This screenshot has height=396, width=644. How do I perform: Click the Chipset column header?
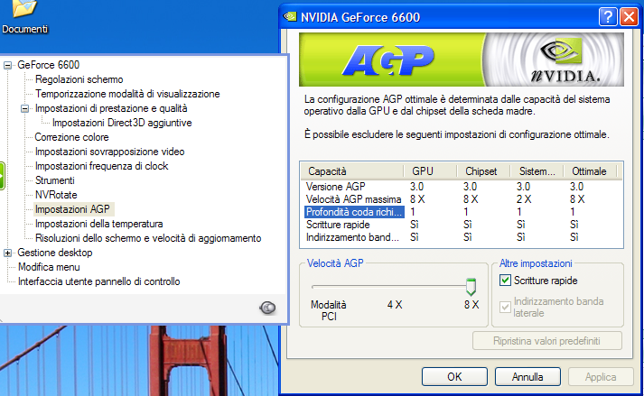(x=483, y=171)
